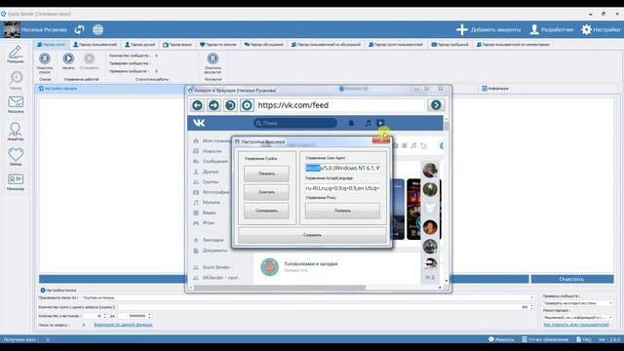The image size is (624, 351).
Task: Close the Настройки браузера dialog
Action: (381, 140)
